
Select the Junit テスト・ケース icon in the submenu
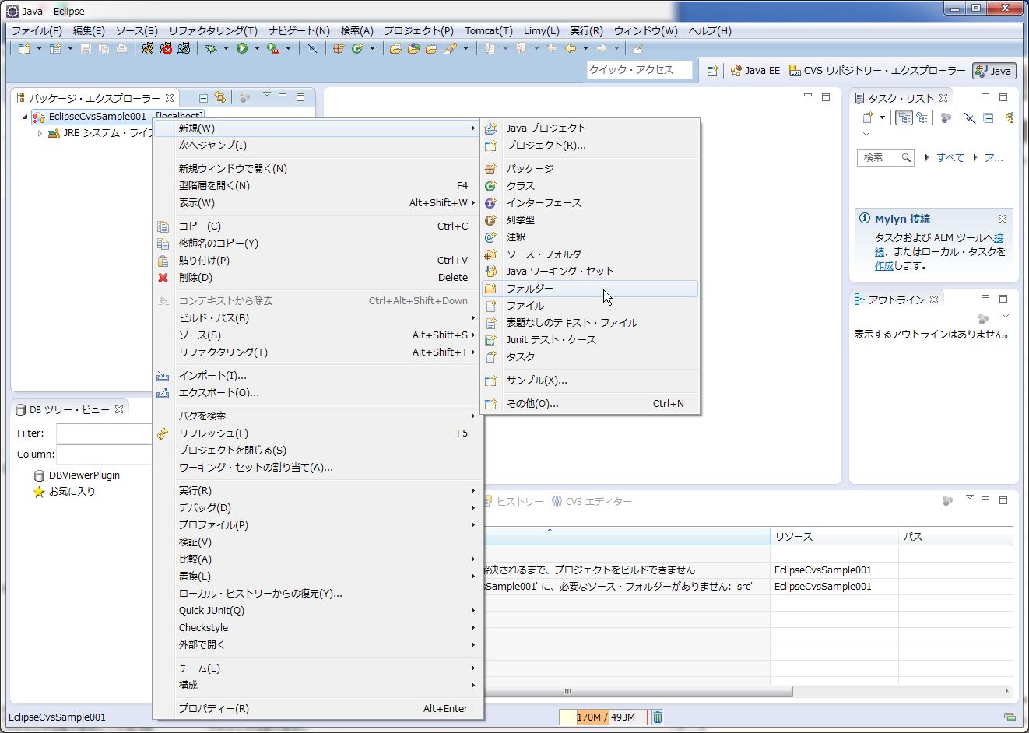point(490,339)
